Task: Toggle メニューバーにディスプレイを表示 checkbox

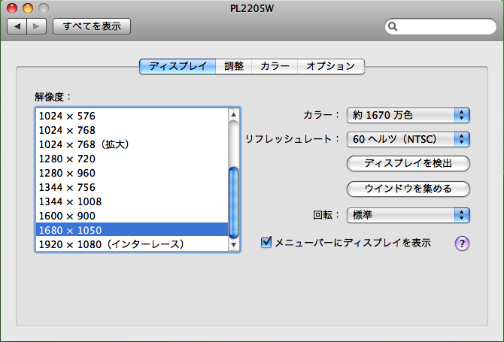Action: coord(266,243)
